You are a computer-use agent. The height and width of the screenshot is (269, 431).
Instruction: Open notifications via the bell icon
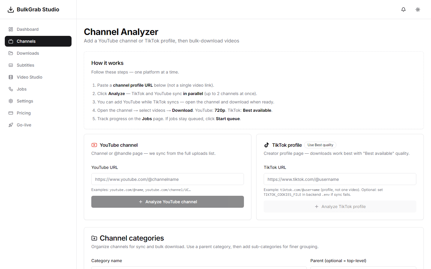pos(403,10)
